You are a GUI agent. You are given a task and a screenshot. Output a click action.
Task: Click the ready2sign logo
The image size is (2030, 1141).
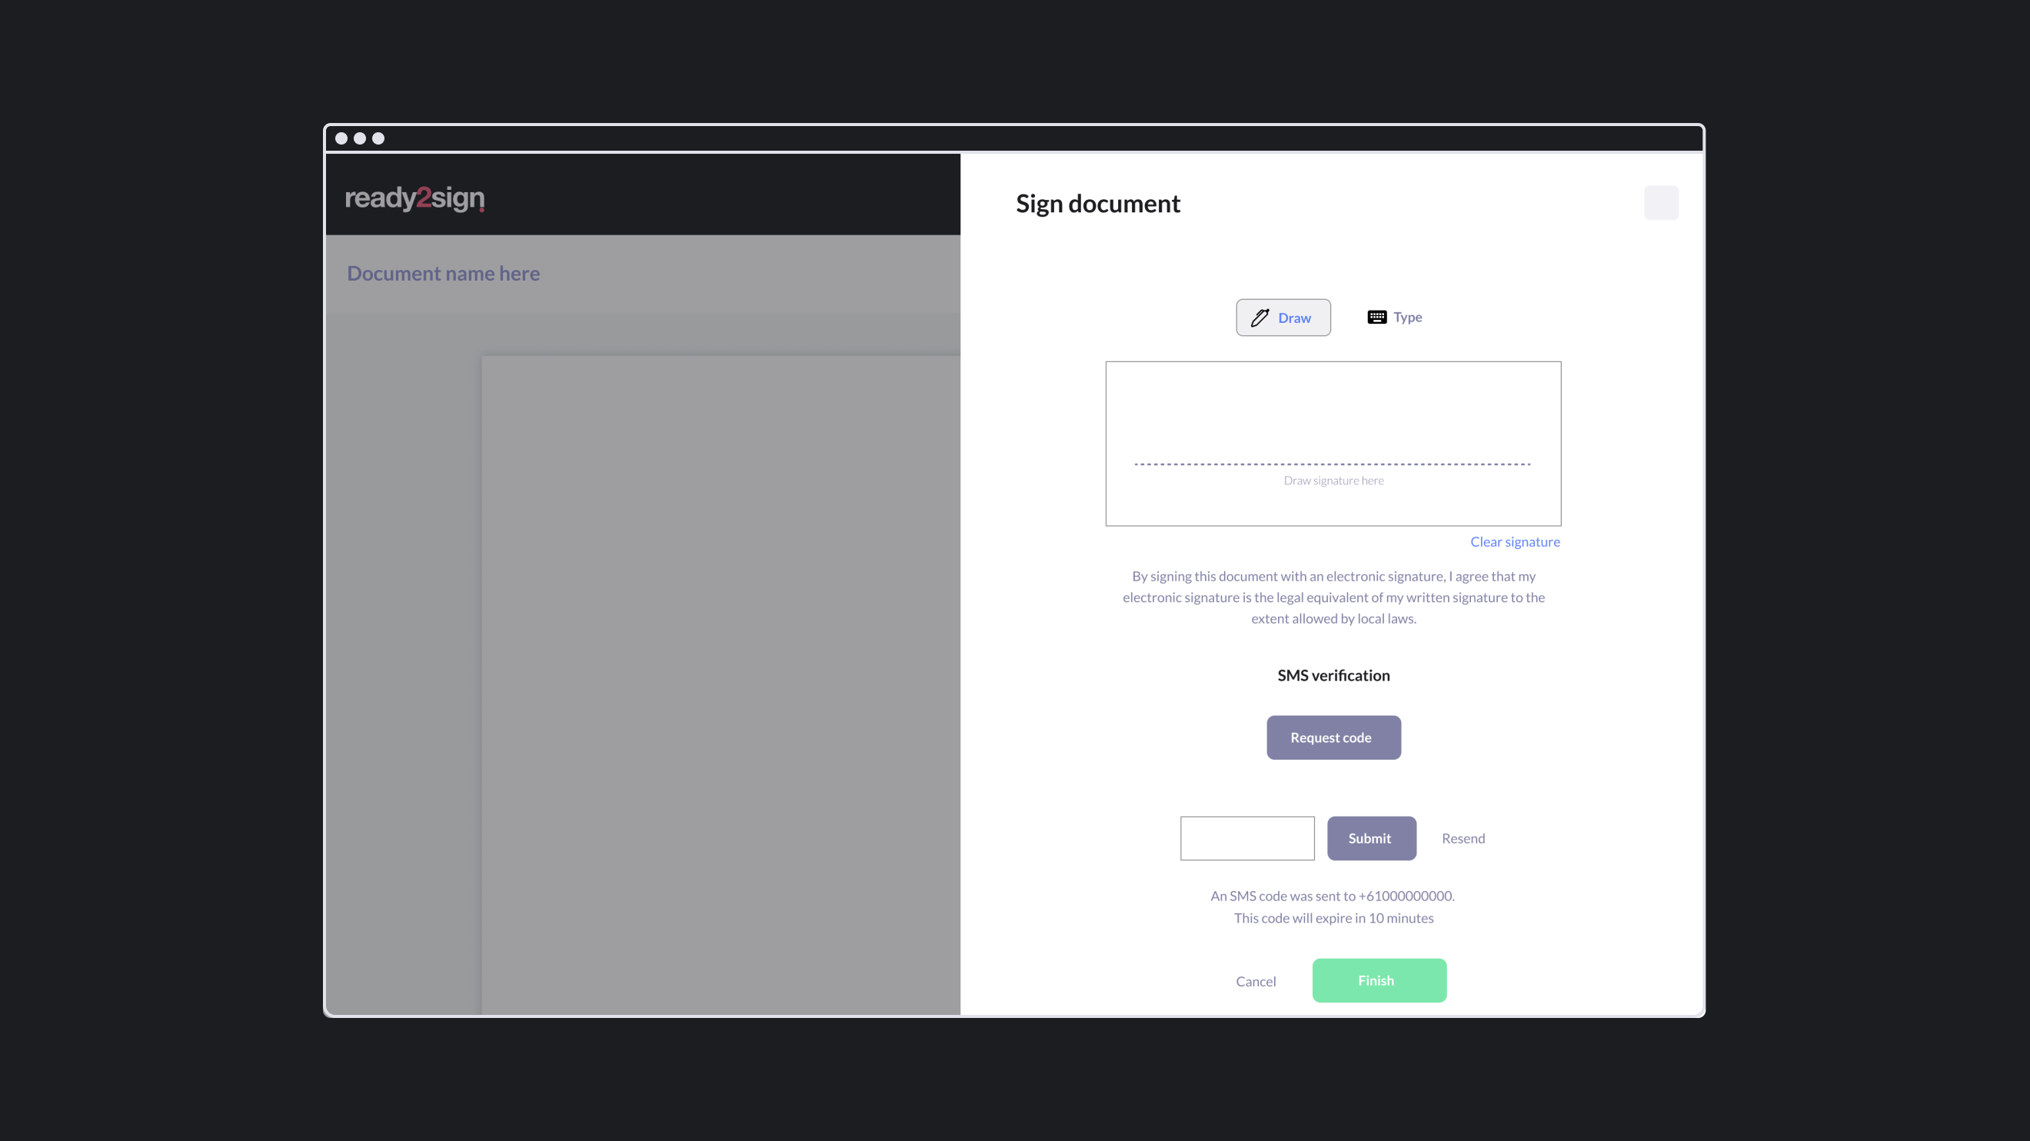click(x=414, y=198)
